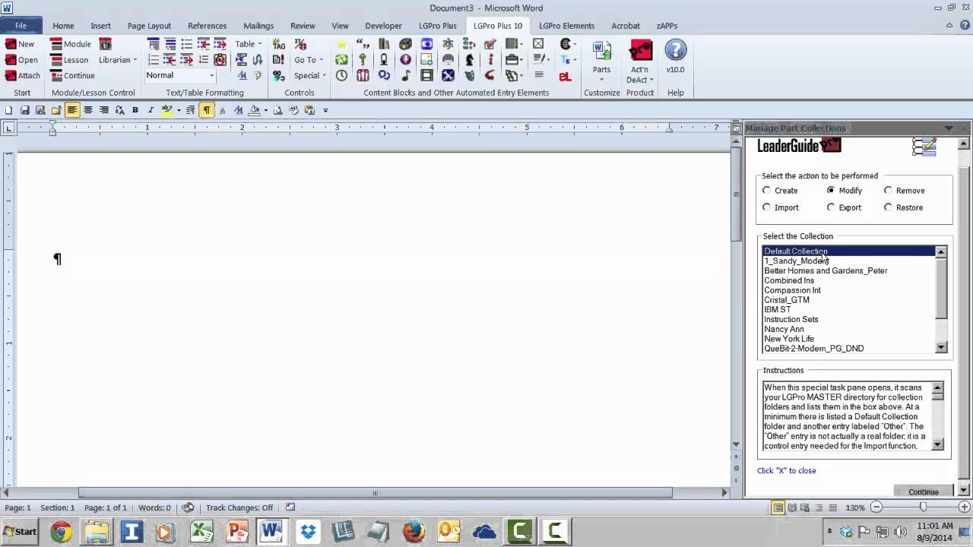Viewport: 973px width, 547px height.
Task: Click the Continue button in Module/Lesson Control
Action: pyautogui.click(x=73, y=76)
